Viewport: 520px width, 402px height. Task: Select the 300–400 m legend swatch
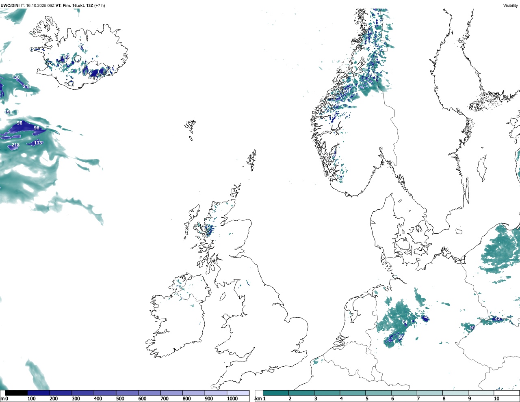[83, 393]
